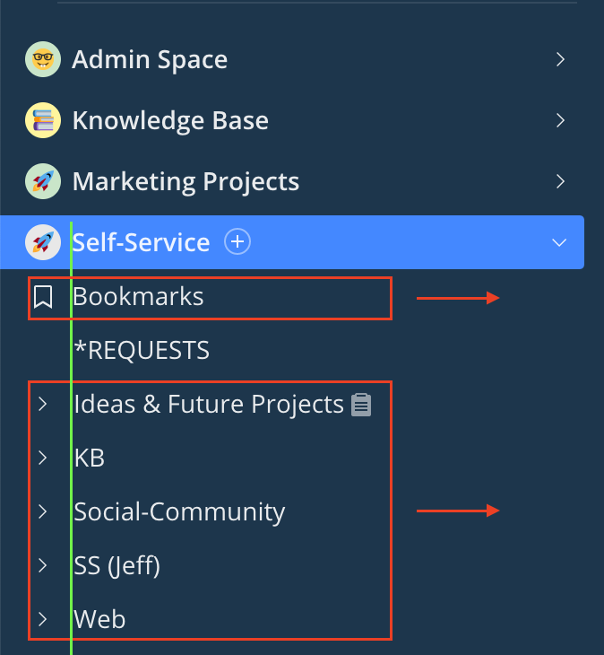
Task: Click the Knowledge Base books avatar icon
Action: click(43, 121)
